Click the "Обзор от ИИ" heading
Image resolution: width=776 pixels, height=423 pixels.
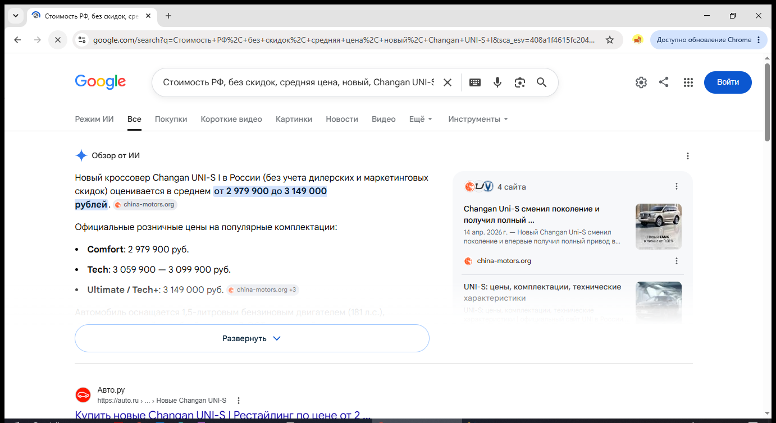(x=116, y=155)
